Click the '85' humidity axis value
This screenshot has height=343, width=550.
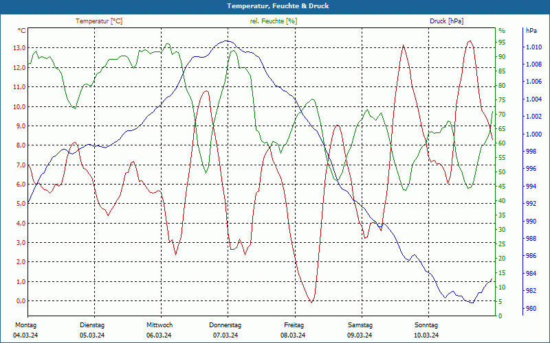pyautogui.click(x=502, y=71)
